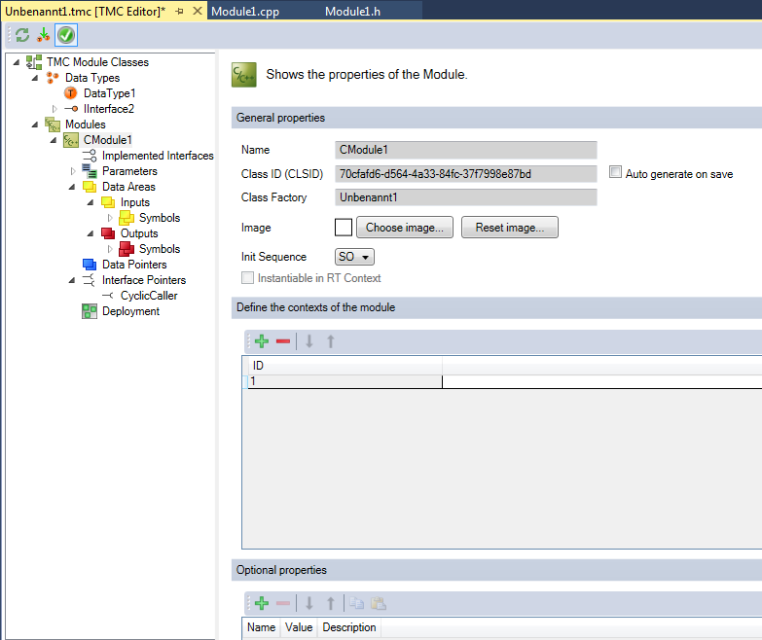Expand Symbols under Inputs

[x=109, y=218]
